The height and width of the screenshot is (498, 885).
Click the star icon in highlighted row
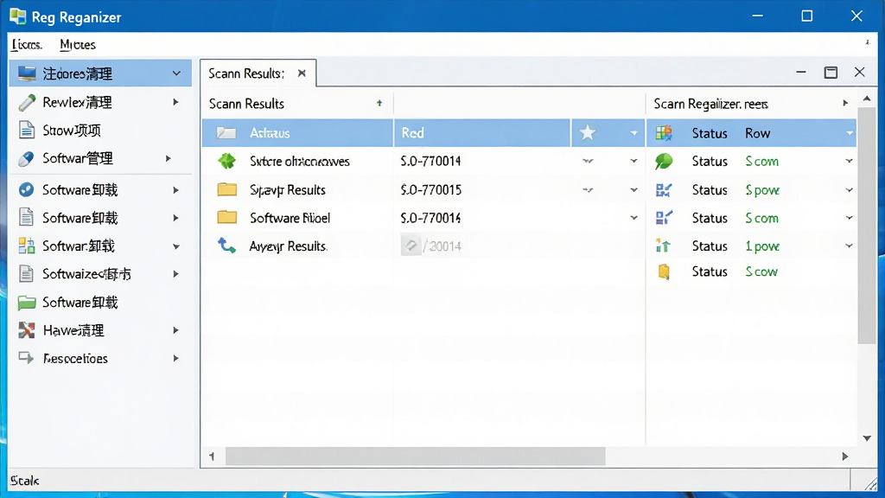(x=588, y=132)
